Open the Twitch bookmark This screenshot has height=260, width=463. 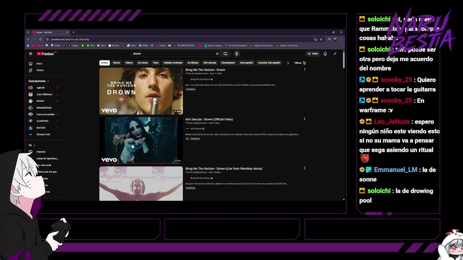[x=55, y=45]
